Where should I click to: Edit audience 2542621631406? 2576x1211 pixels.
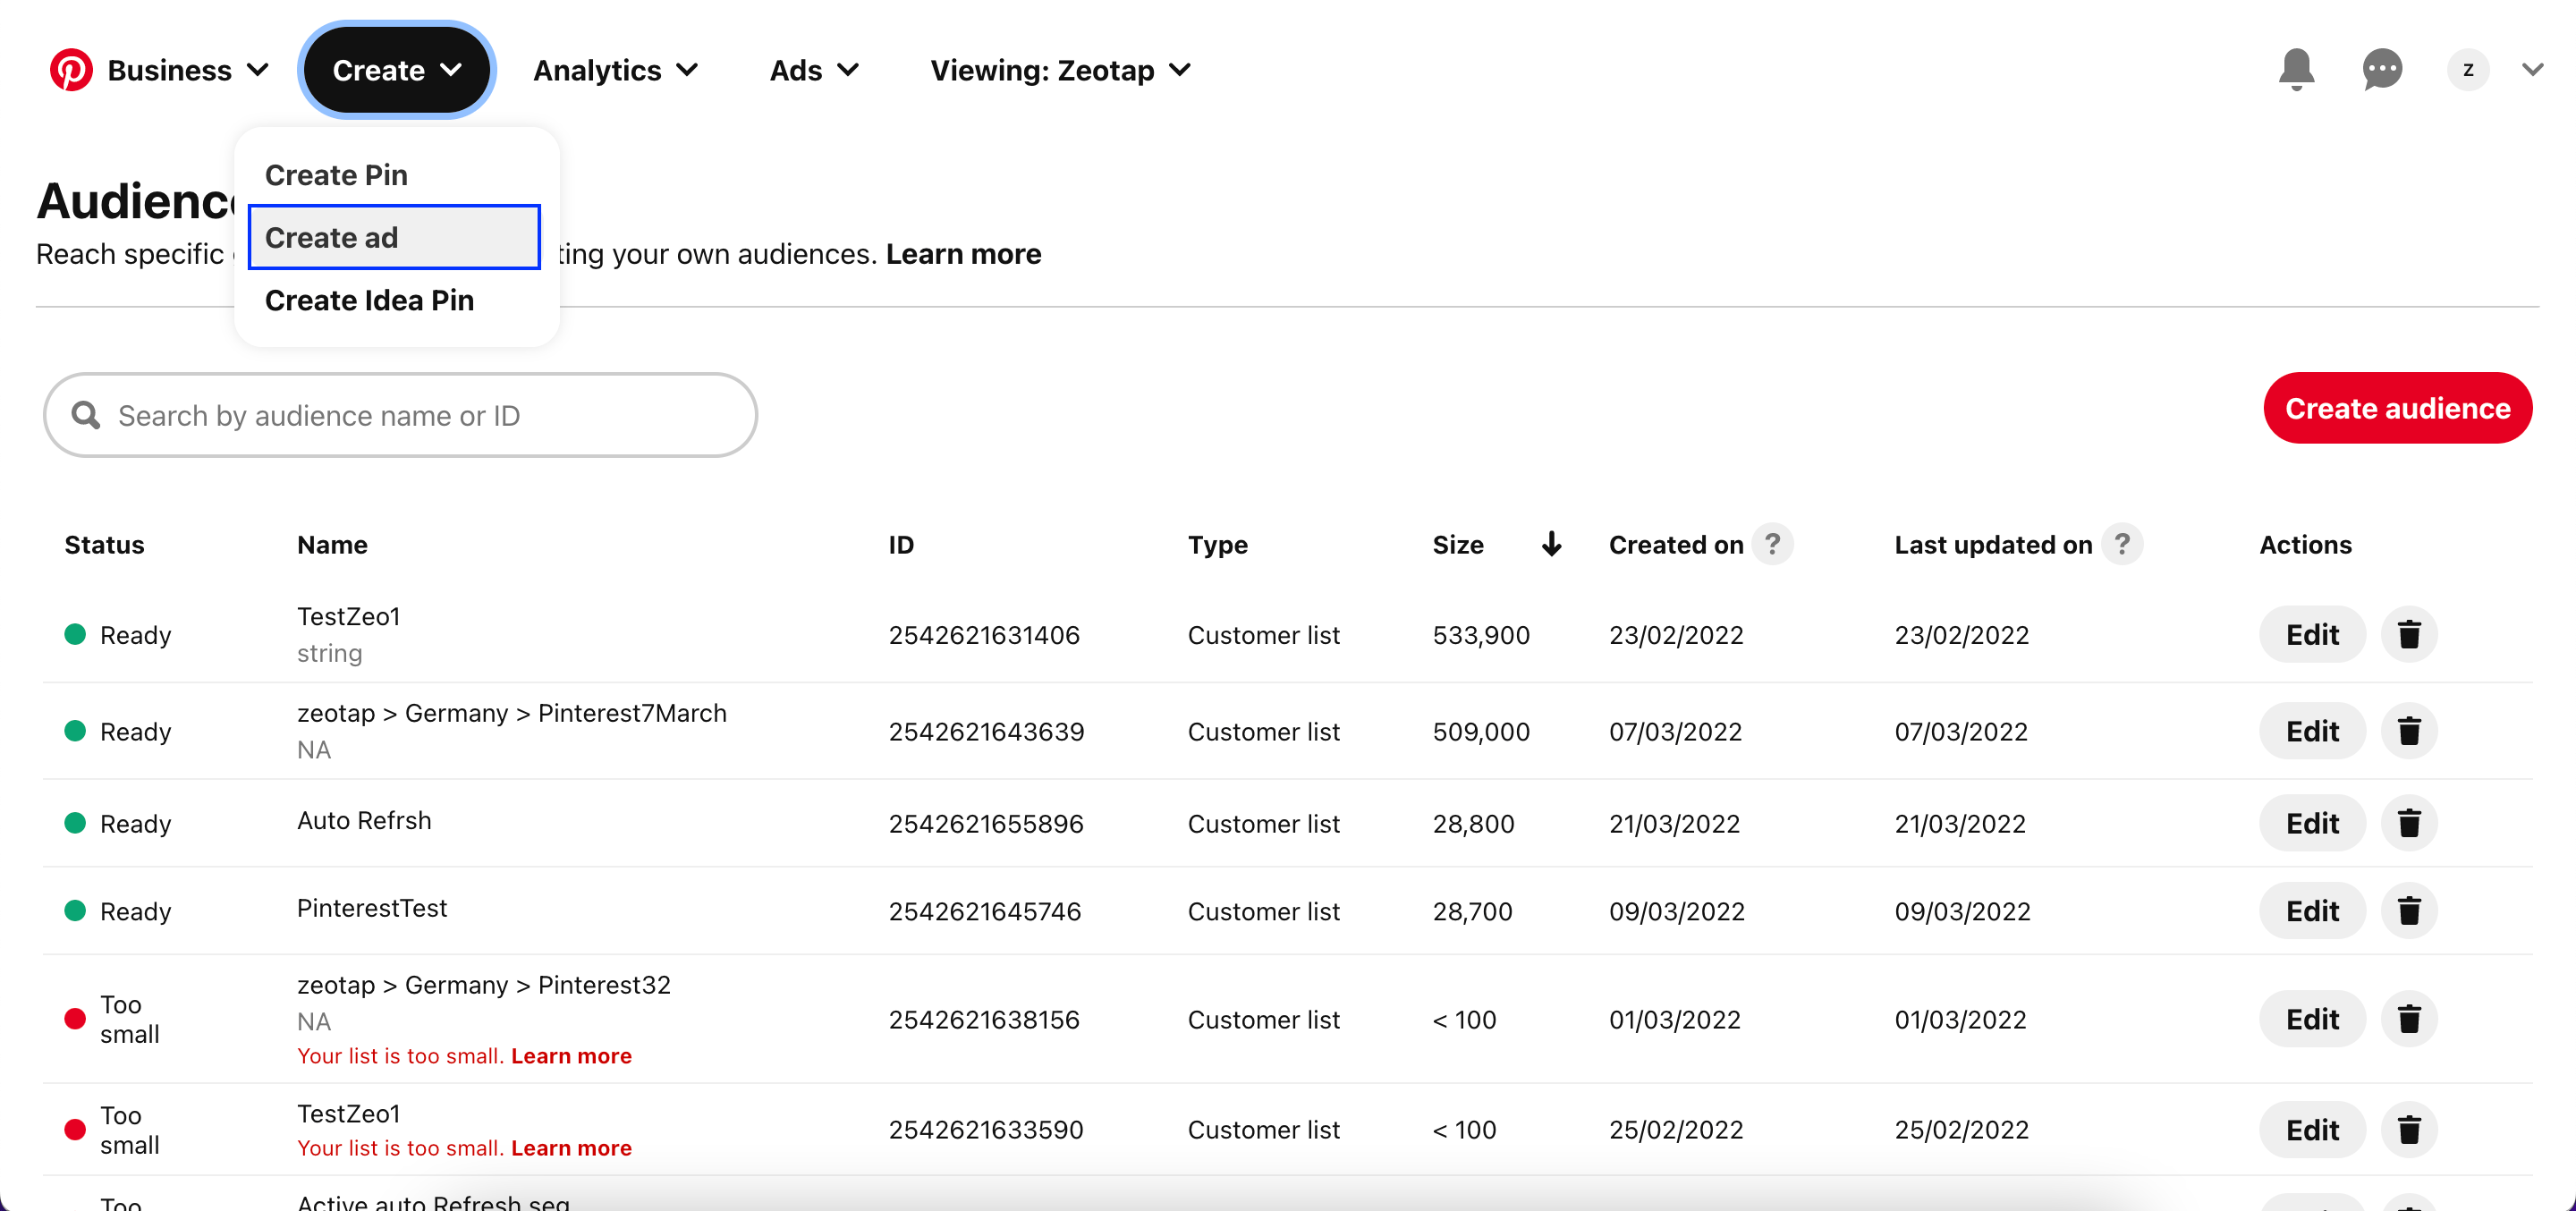point(2312,634)
